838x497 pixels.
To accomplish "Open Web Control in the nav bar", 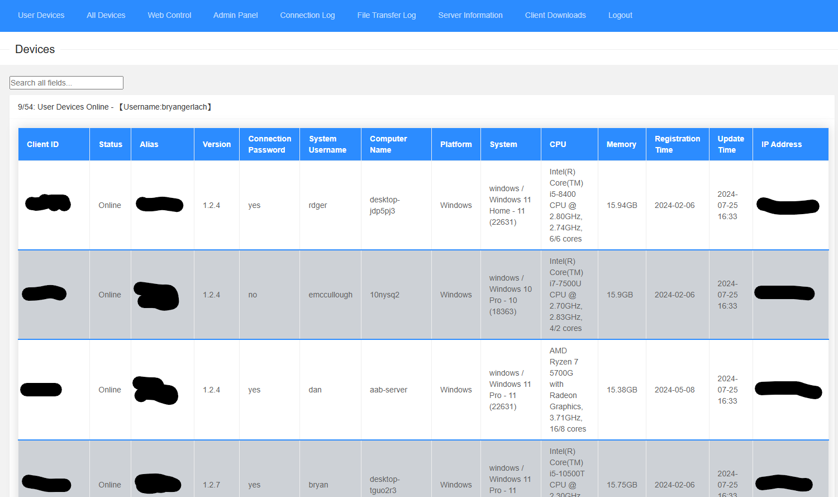I will pos(169,15).
